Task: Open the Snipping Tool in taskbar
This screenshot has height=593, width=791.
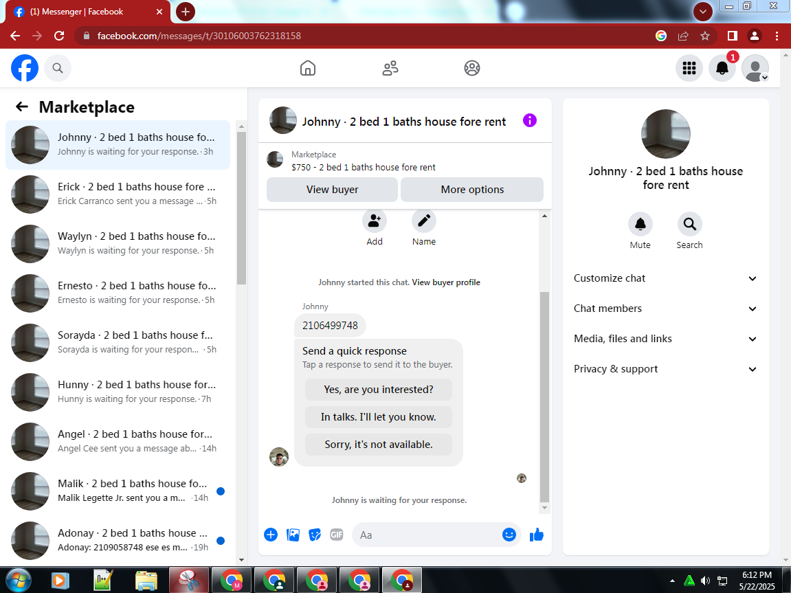Action: pyautogui.click(x=188, y=581)
